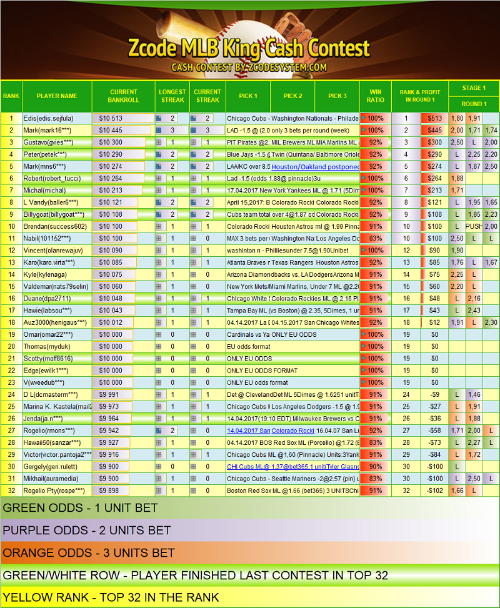Click the Zcode MLB King Cash Contest title
The height and width of the screenshot is (608, 500).
[249, 48]
